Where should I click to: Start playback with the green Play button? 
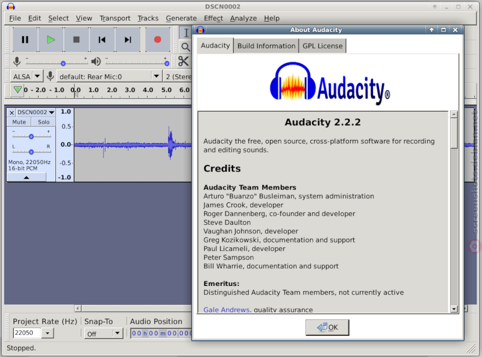51,40
